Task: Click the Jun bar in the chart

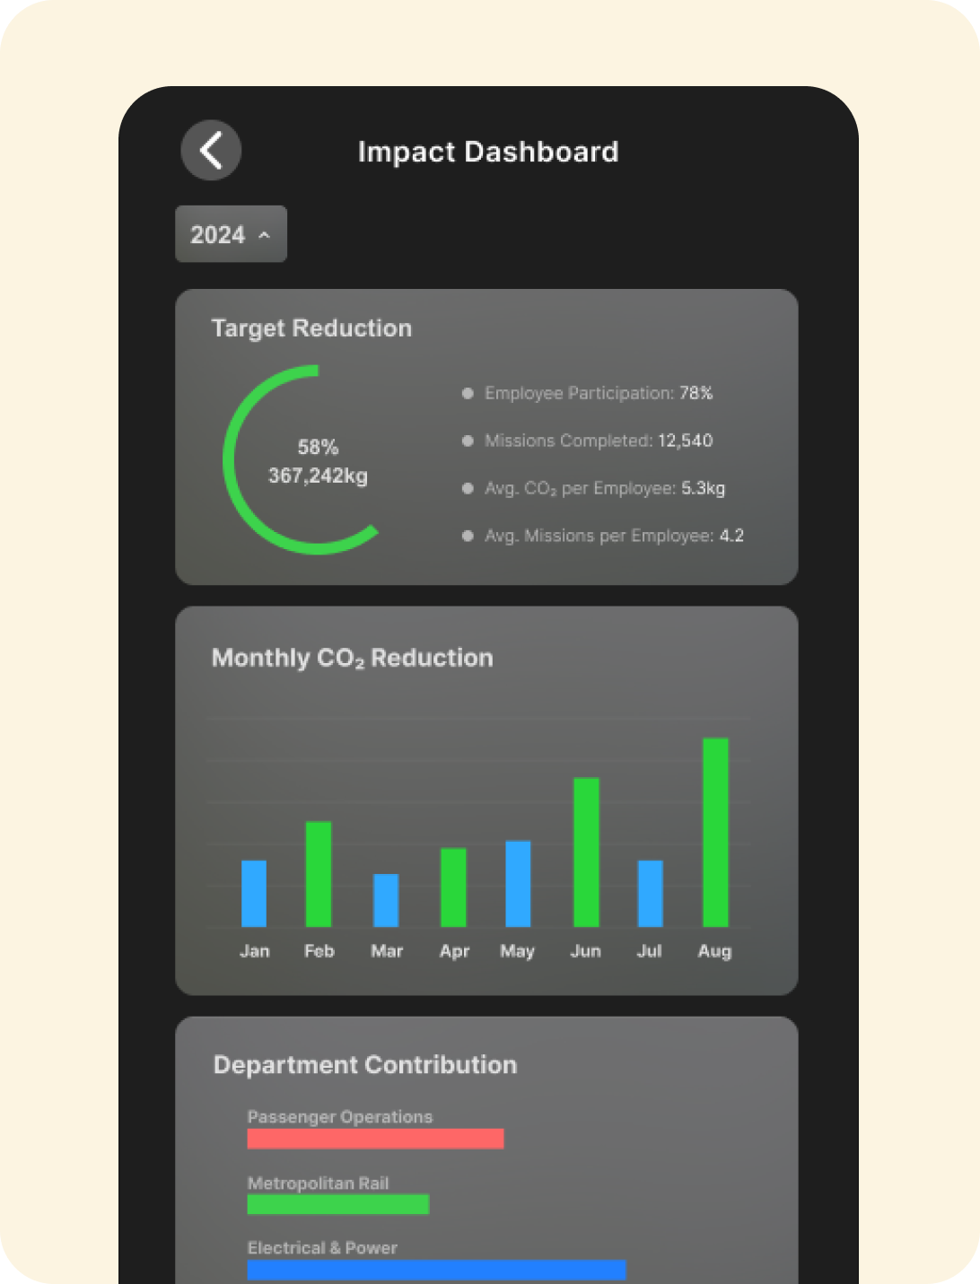Action: pos(586,852)
